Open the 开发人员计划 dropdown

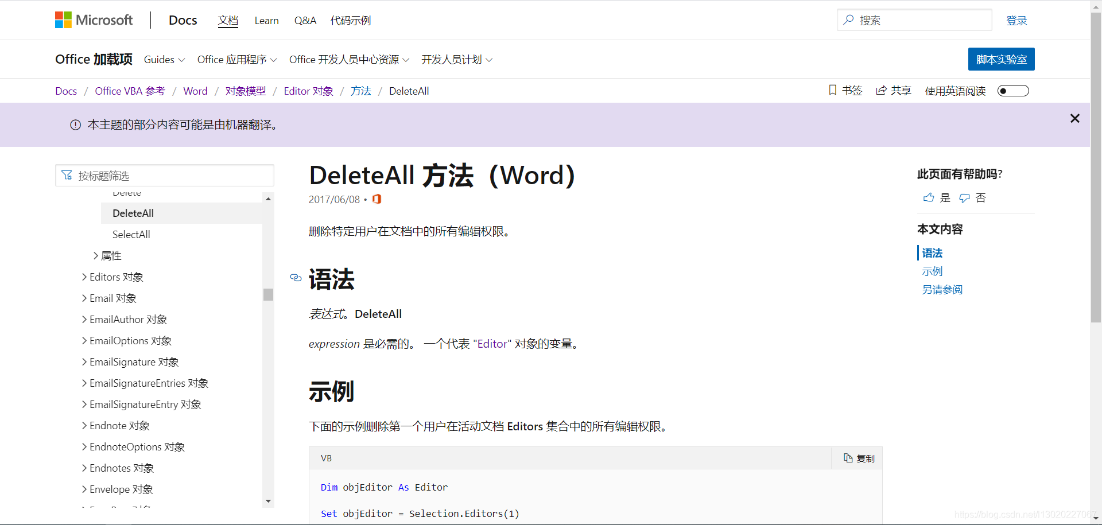tap(457, 60)
